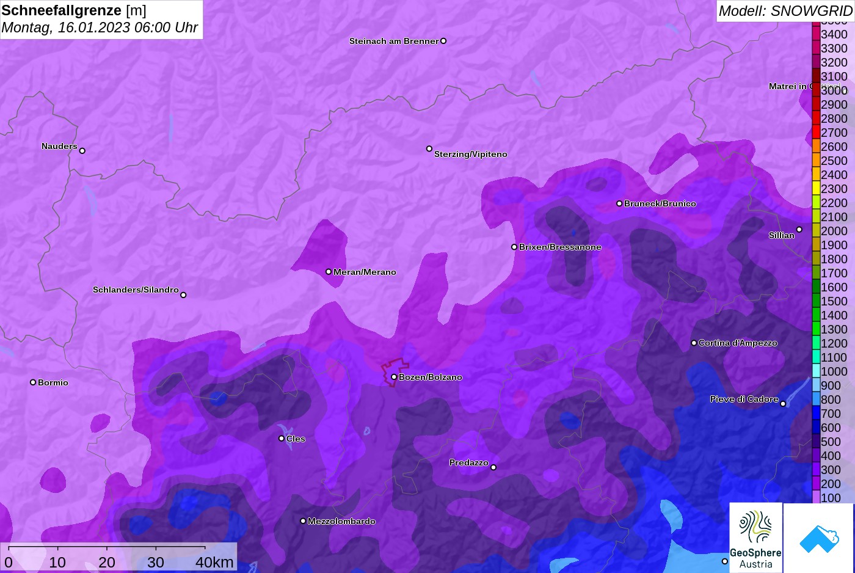Click the GeoSphere Austria logo
The image size is (855, 573).
tap(756, 538)
